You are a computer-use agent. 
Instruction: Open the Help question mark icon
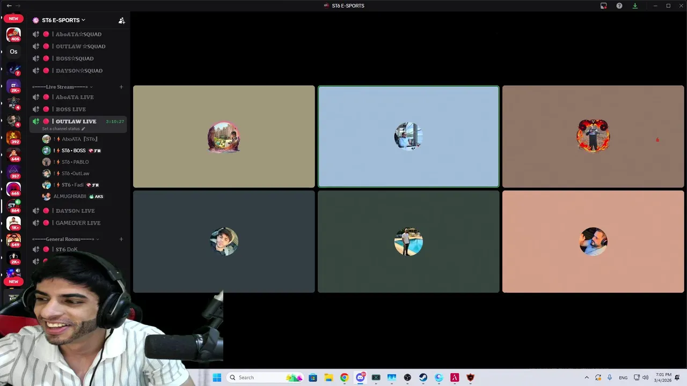pos(619,6)
